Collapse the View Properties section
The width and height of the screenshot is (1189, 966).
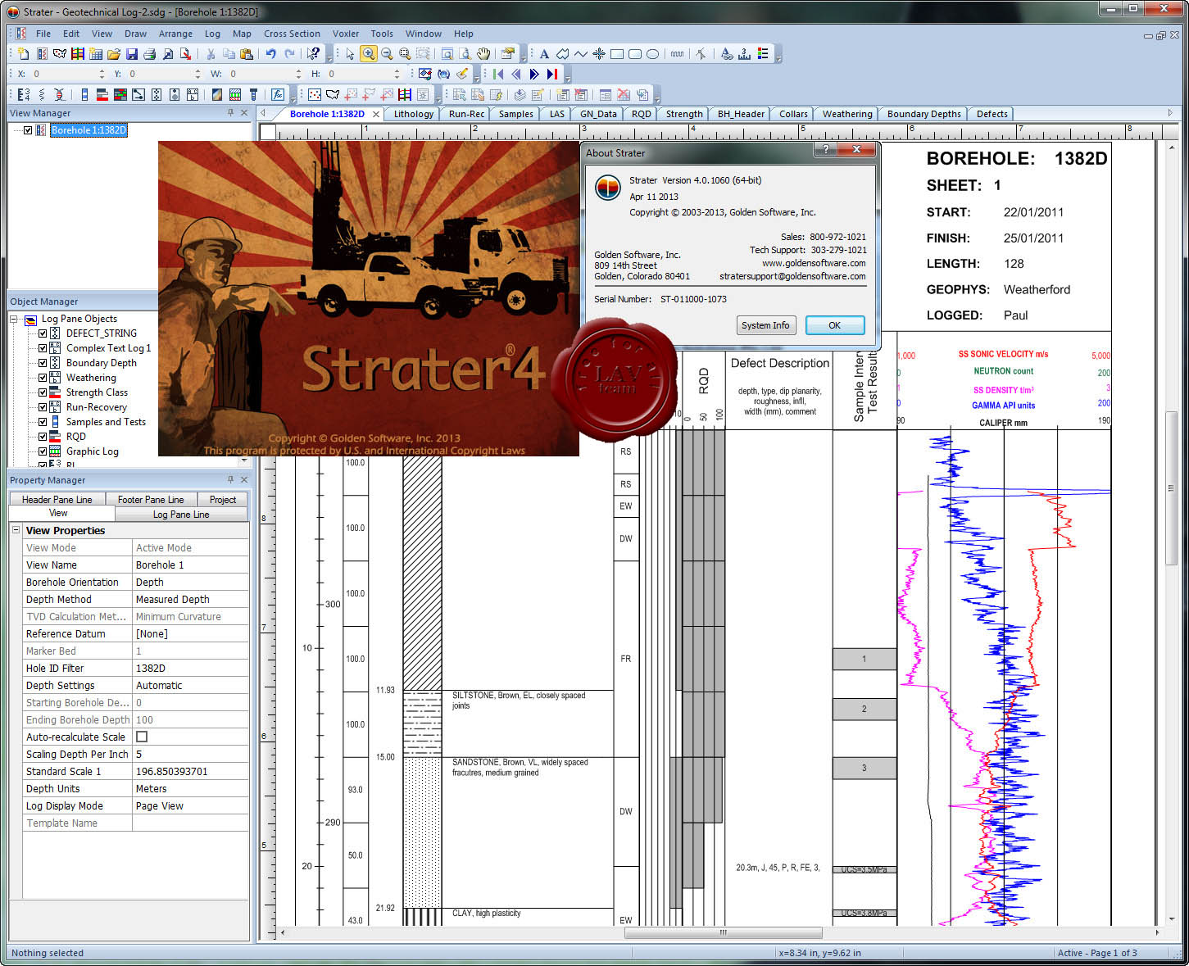pyautogui.click(x=16, y=530)
